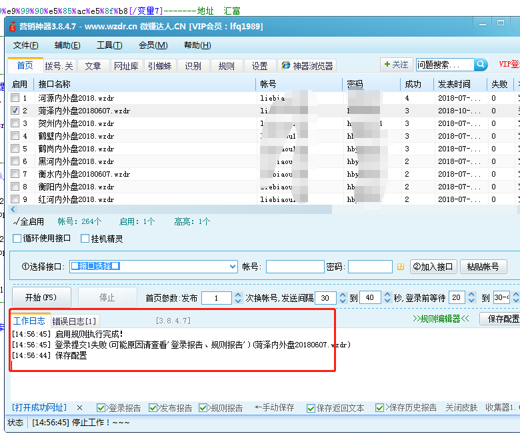520x448 pixels.
Task: Enable row 7 衡水内外盘20180607 checkbox
Action: point(15,174)
